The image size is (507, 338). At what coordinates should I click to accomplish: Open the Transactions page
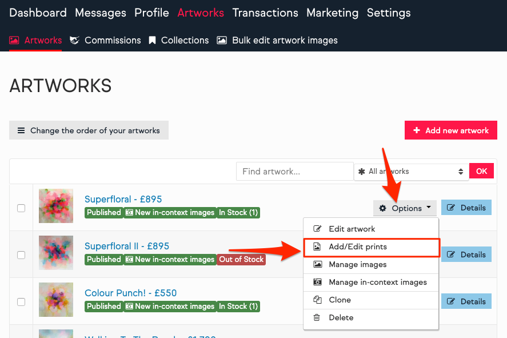(x=265, y=13)
